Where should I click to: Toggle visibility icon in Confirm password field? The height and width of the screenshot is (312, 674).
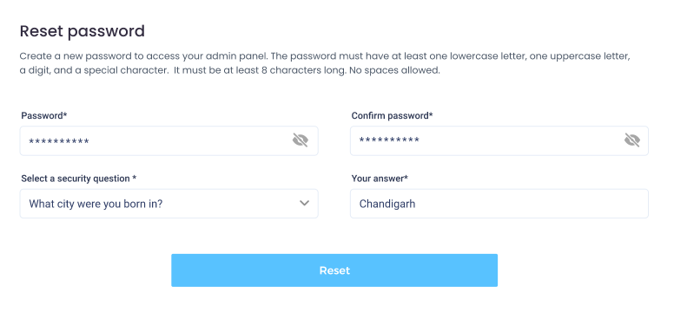(632, 140)
